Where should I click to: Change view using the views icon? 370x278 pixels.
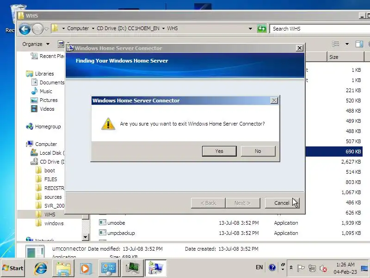coord(336,44)
